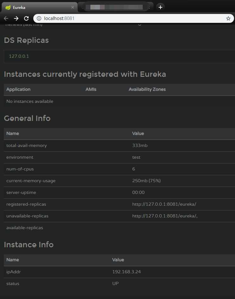Screen dimensions: 235x299
Task: Select the registered-replicas URL value
Action: [x=164, y=204]
